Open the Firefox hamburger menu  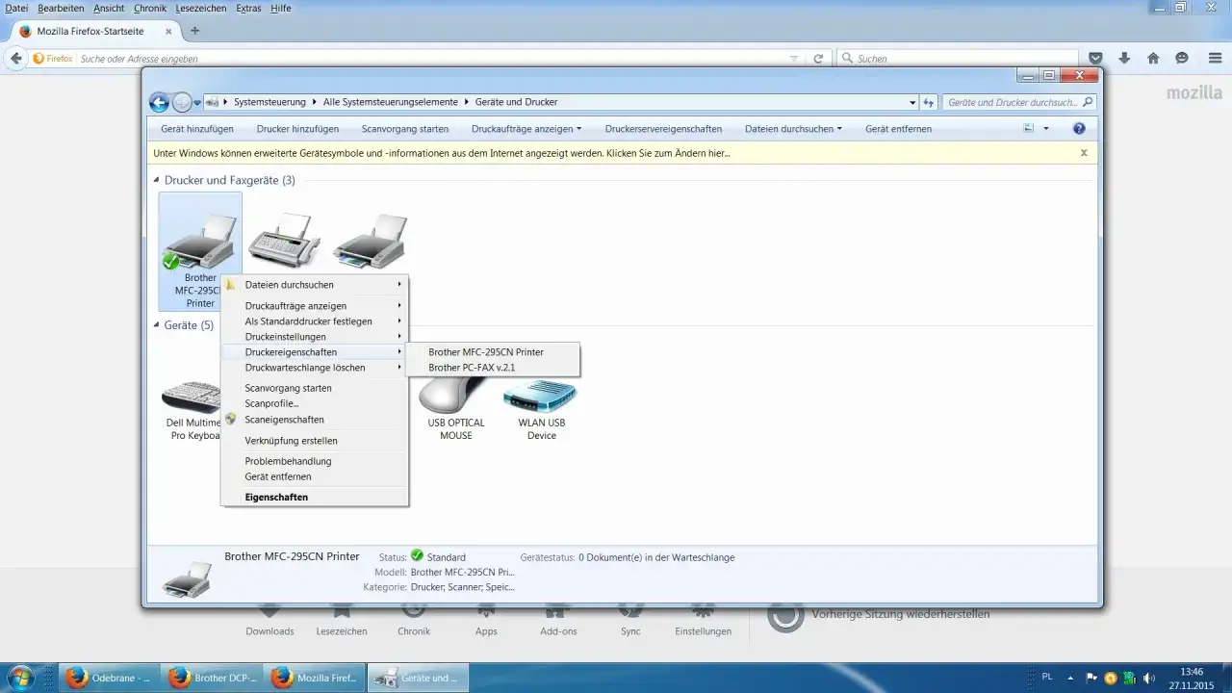[1215, 59]
